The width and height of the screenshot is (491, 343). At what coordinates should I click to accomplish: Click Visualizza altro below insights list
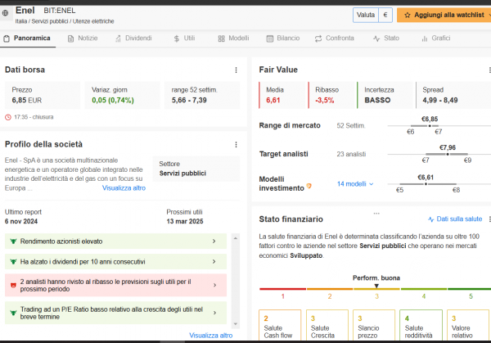click(211, 336)
